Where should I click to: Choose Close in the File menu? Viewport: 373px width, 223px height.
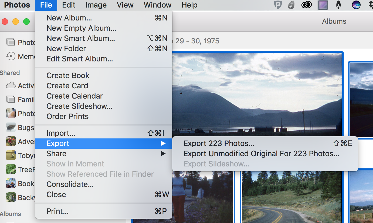click(x=104, y=195)
